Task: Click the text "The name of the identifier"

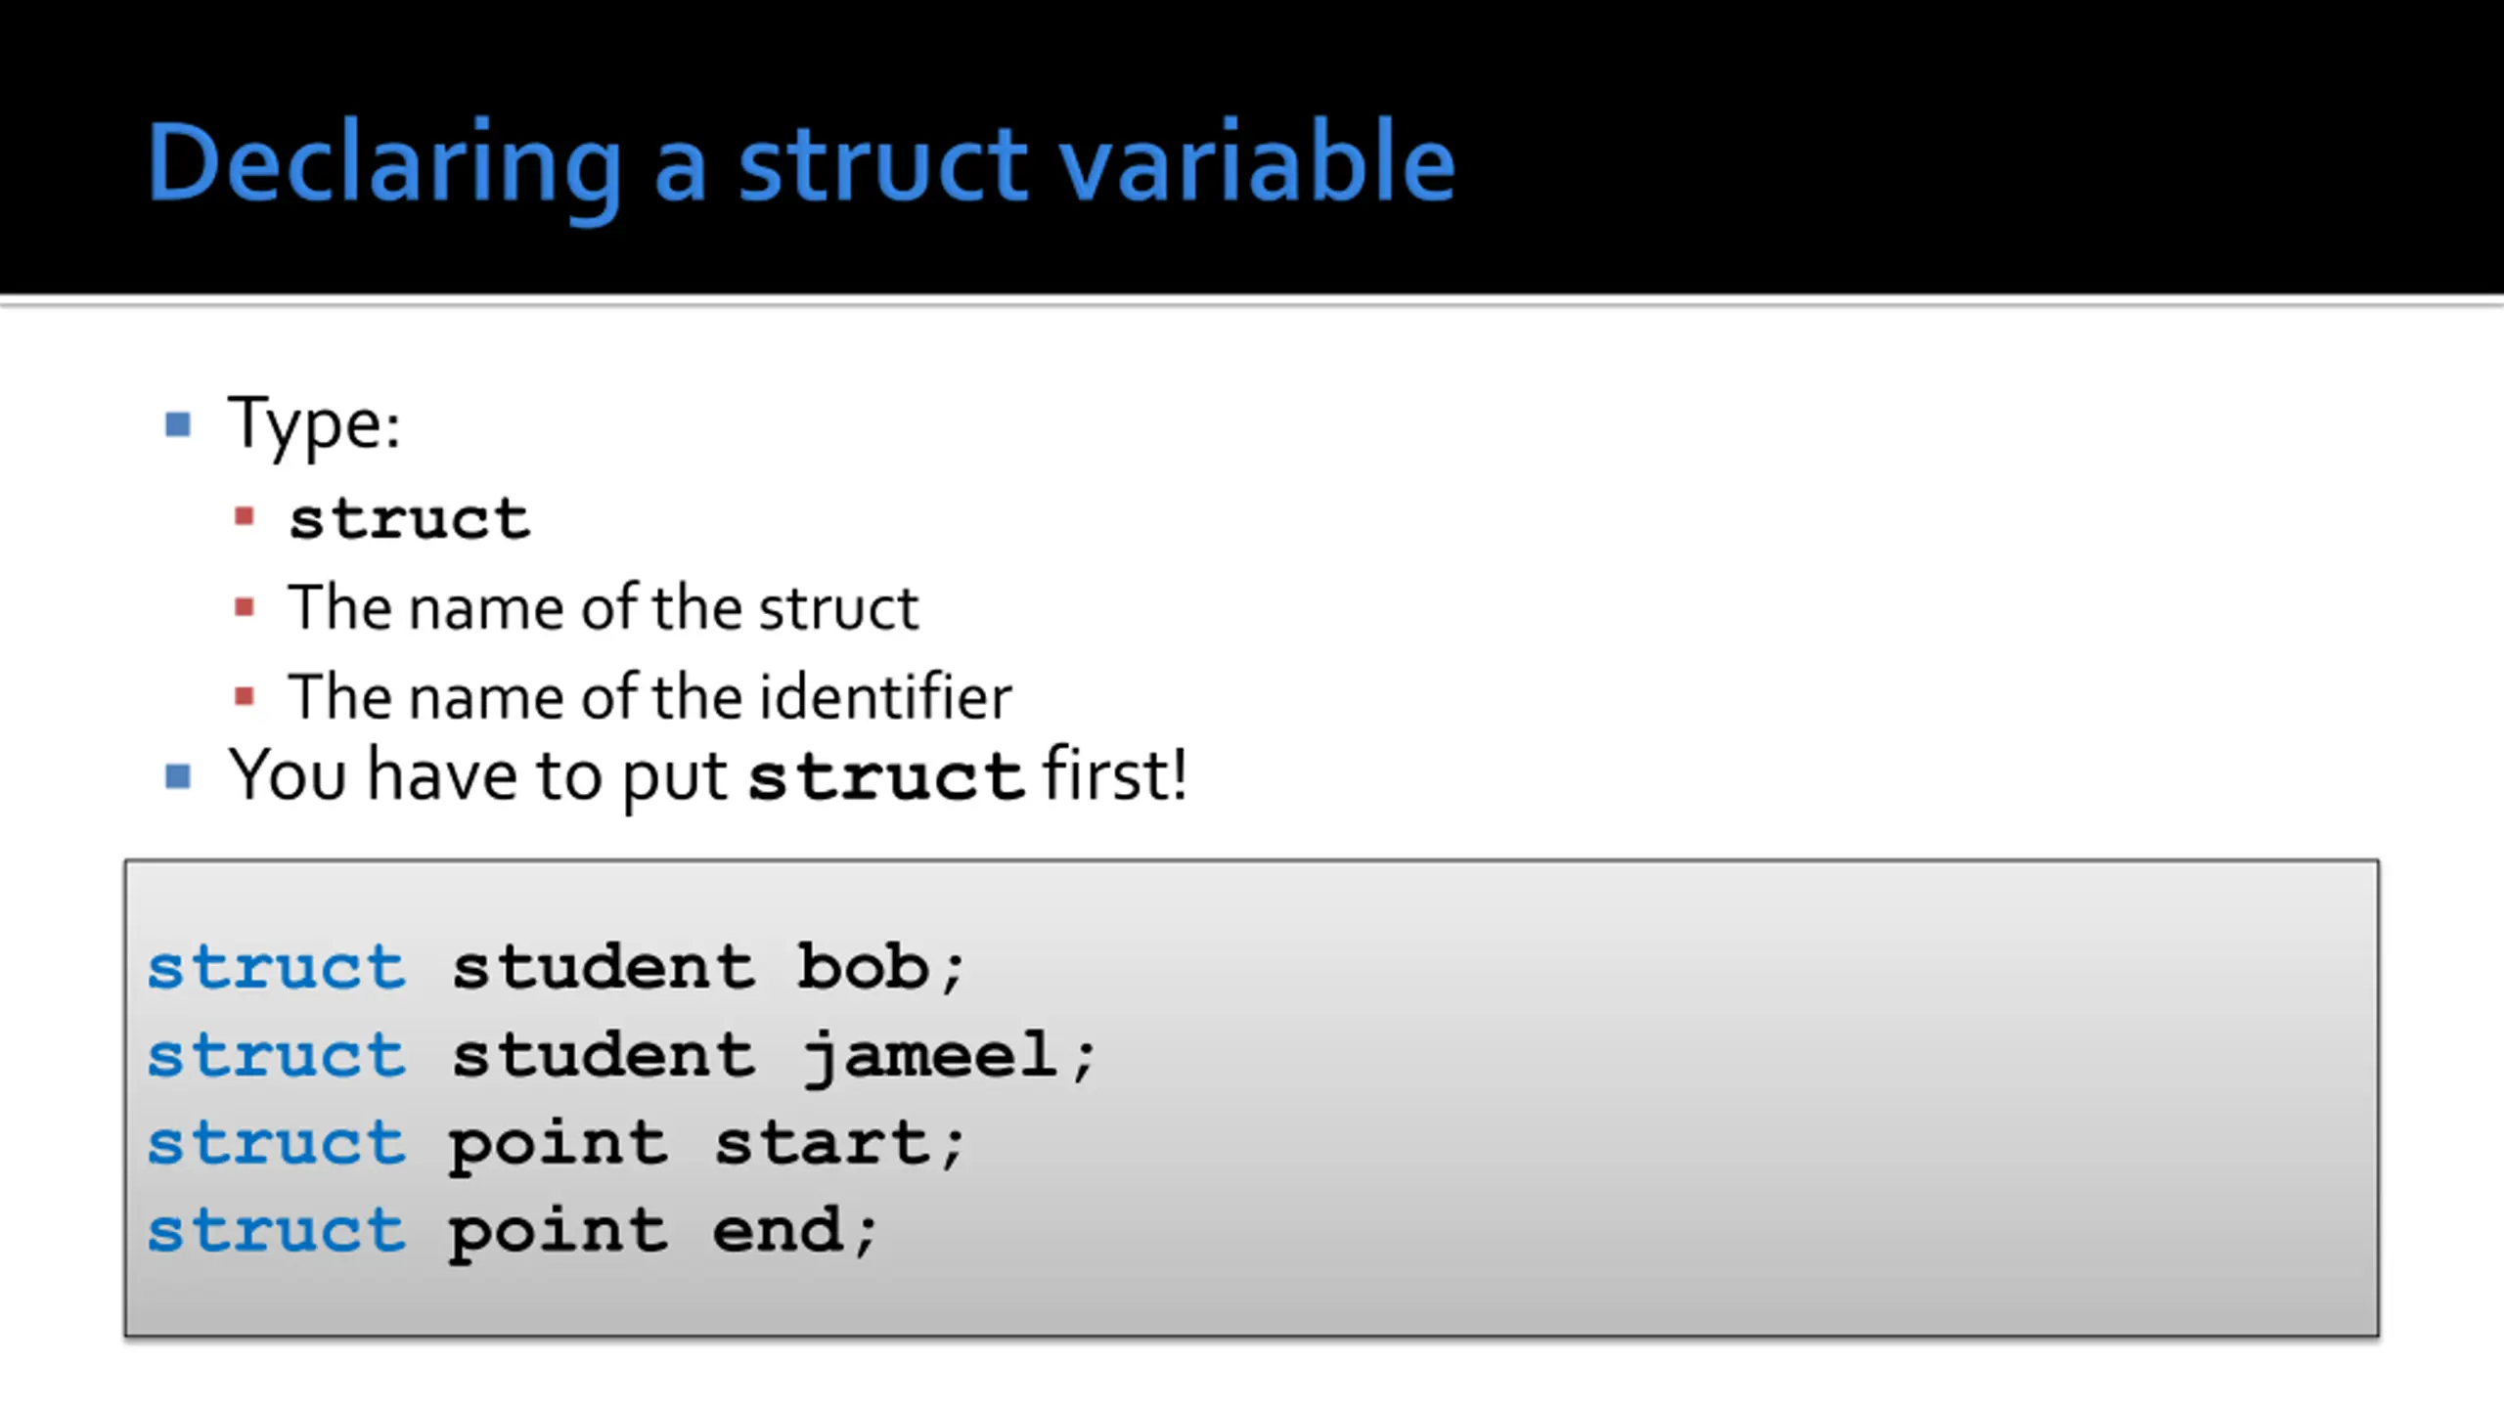Action: [x=649, y=697]
